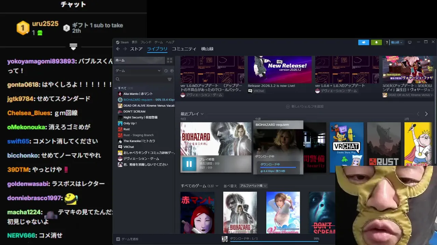Switch to Big Picture mode monitor icon
Image resolution: width=437 pixels, height=245 pixels.
pos(410,42)
